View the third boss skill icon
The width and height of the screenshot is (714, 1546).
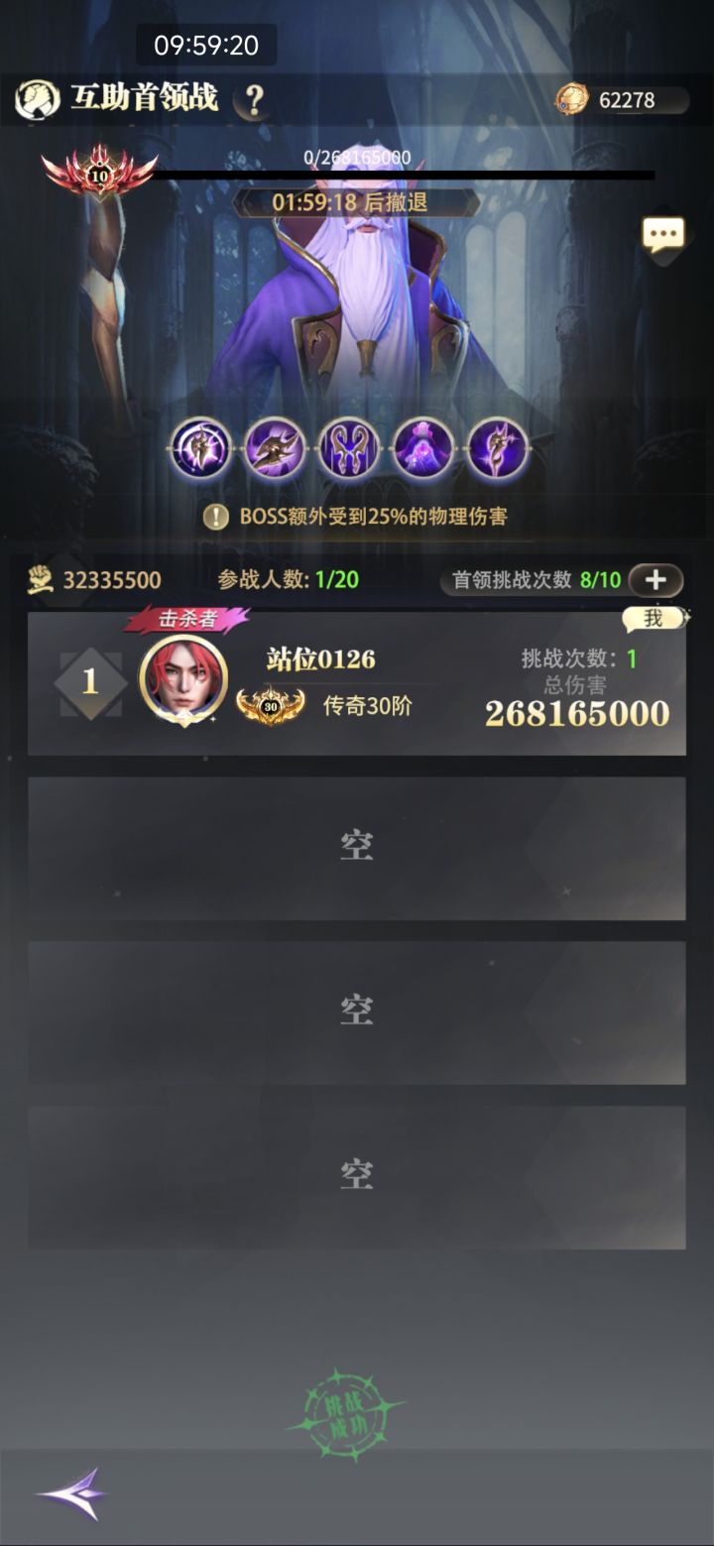point(349,448)
